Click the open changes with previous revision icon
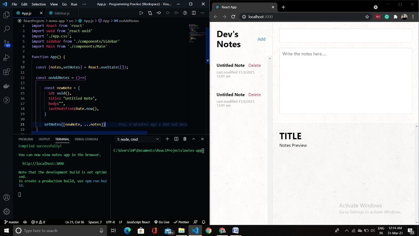419x236 pixels. click(x=159, y=13)
